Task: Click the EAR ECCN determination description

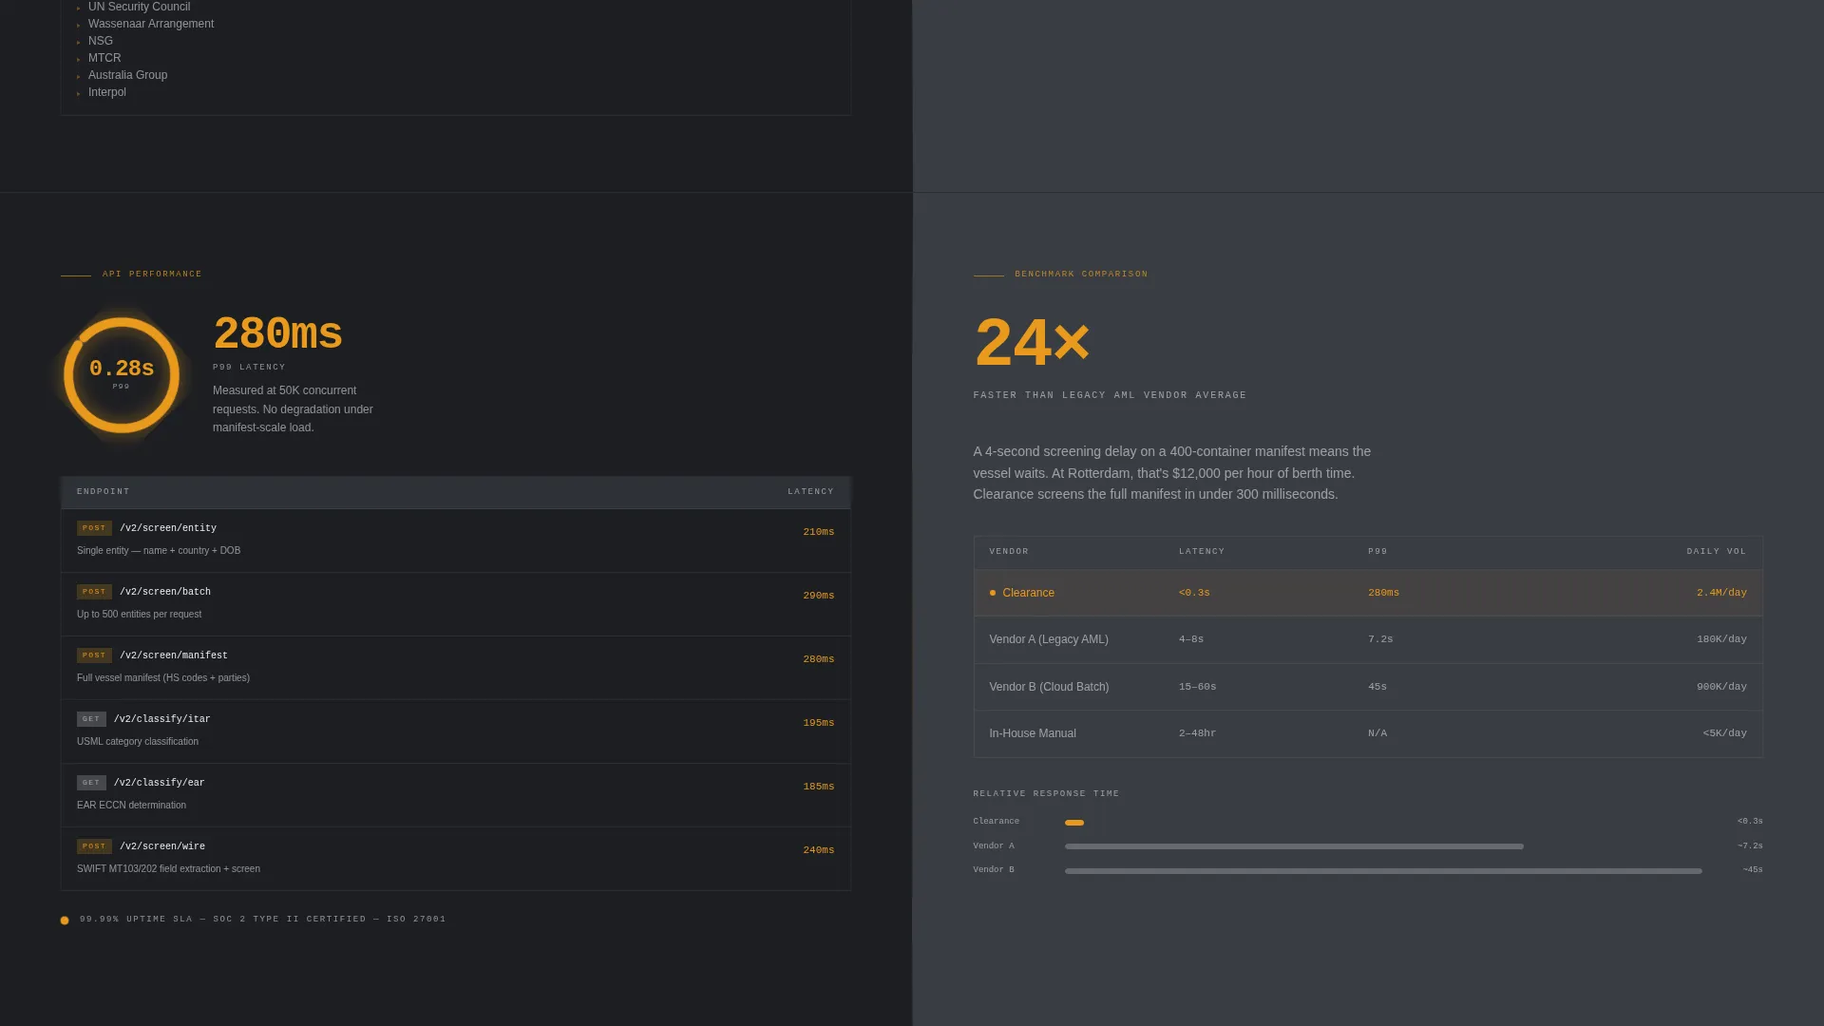Action: click(x=131, y=806)
